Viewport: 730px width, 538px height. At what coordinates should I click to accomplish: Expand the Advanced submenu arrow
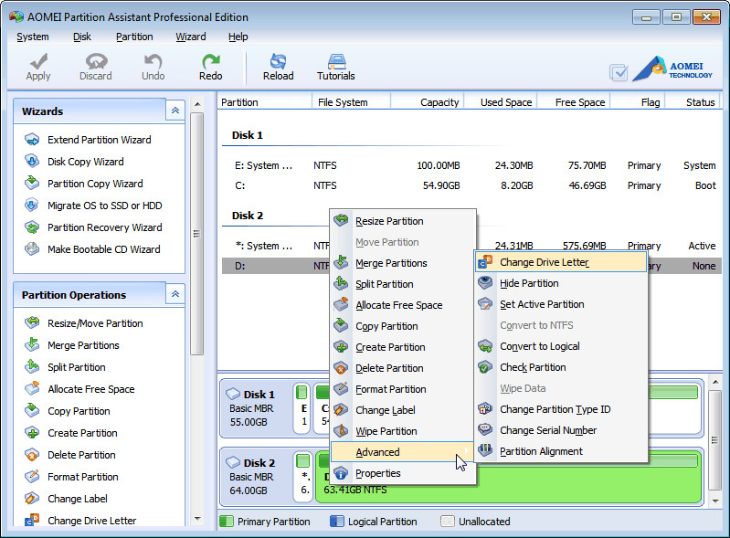click(466, 451)
